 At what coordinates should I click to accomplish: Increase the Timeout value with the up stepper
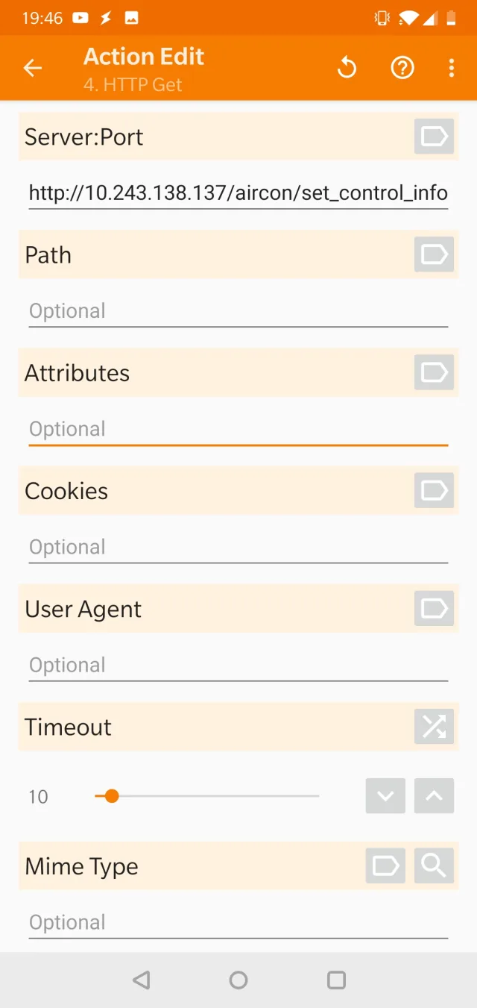click(x=433, y=796)
